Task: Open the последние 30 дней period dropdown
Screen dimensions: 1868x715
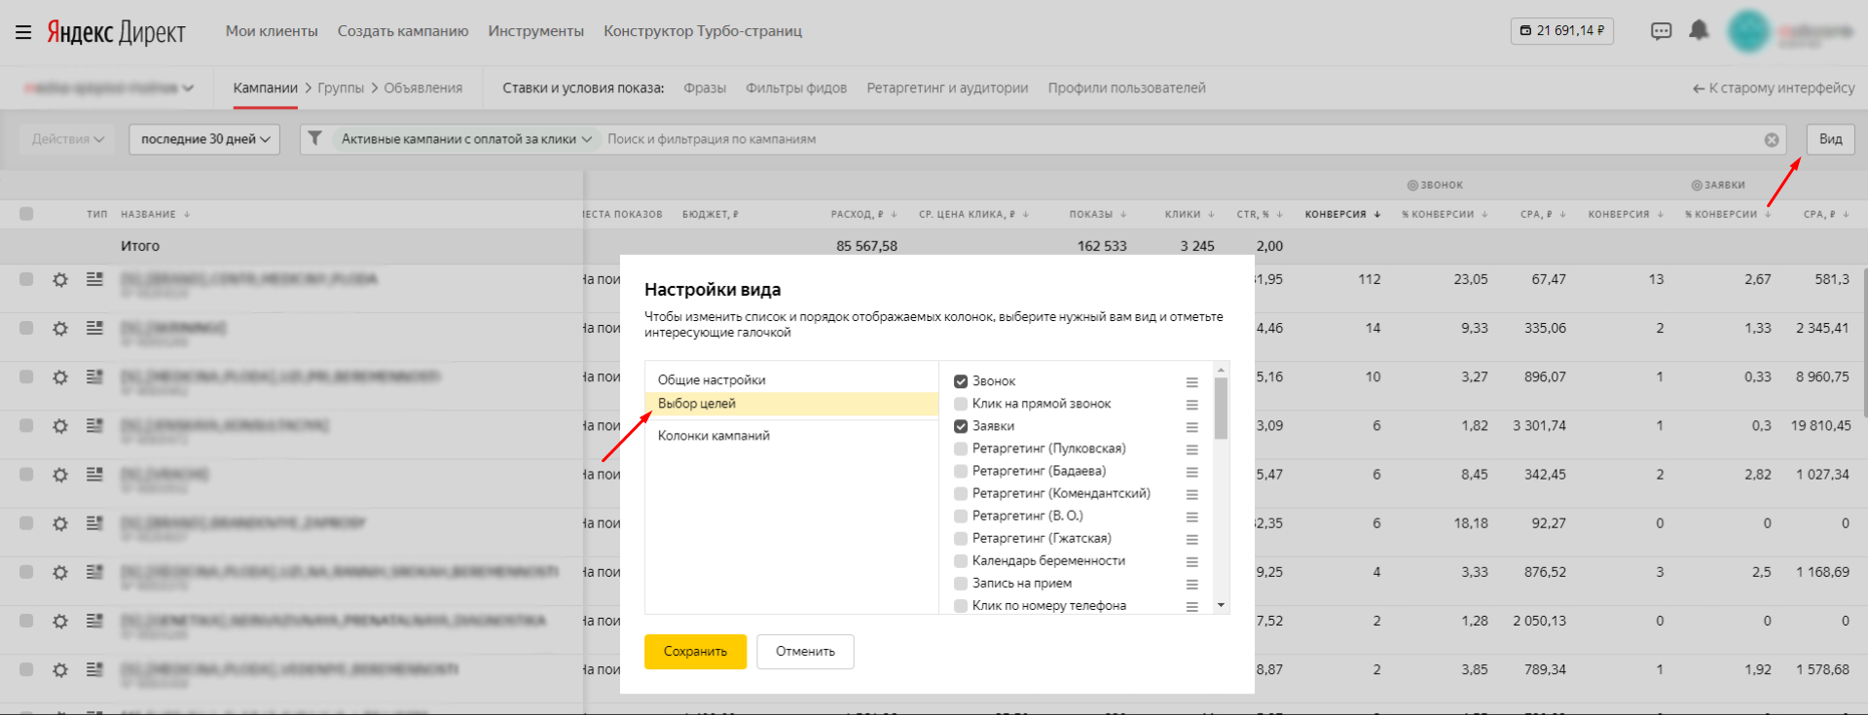Action: (204, 139)
